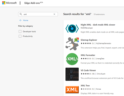The width and height of the screenshot is (124, 96).
Task: Click the Microsoft logo
Action: click(9, 3)
